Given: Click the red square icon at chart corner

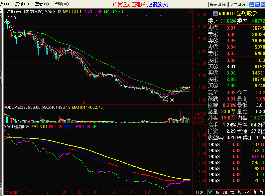Looking at the screenshot, I should pyautogui.click(x=190, y=11).
